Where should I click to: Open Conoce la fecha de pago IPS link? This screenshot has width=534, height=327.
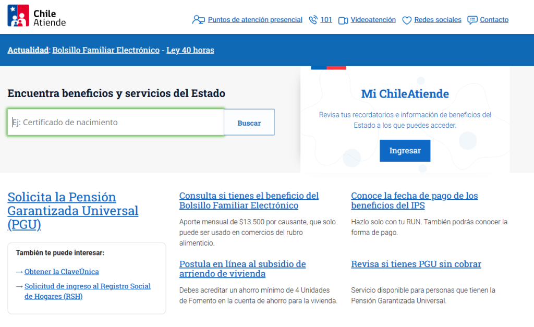(x=415, y=201)
